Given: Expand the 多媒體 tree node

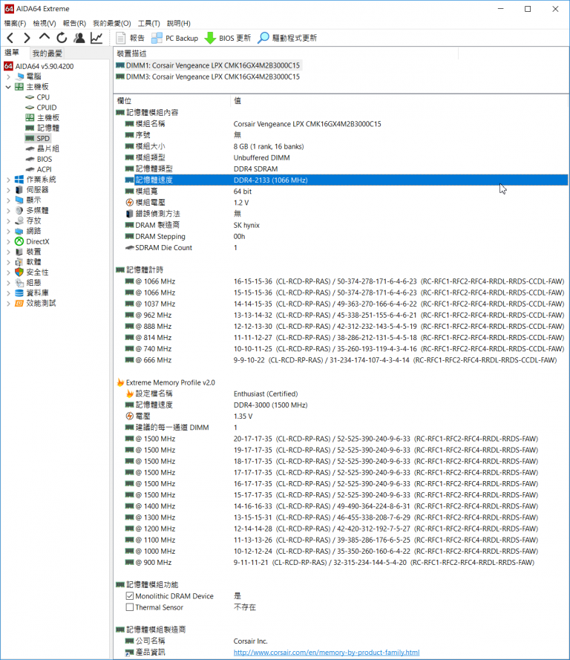Looking at the screenshot, I should [8, 210].
